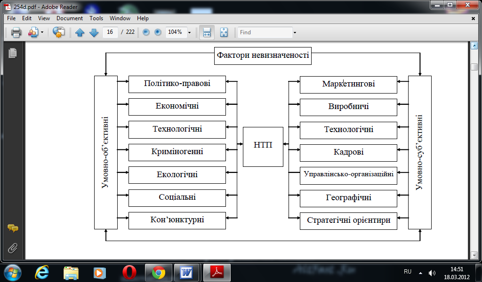Click 'Кон'юнктурні' box text

[177, 219]
